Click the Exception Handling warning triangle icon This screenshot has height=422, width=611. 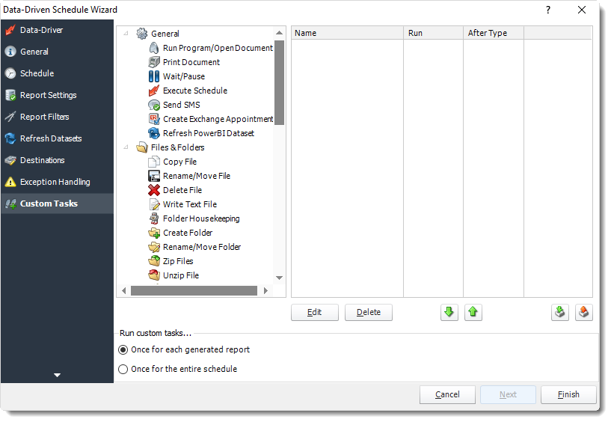(x=10, y=182)
